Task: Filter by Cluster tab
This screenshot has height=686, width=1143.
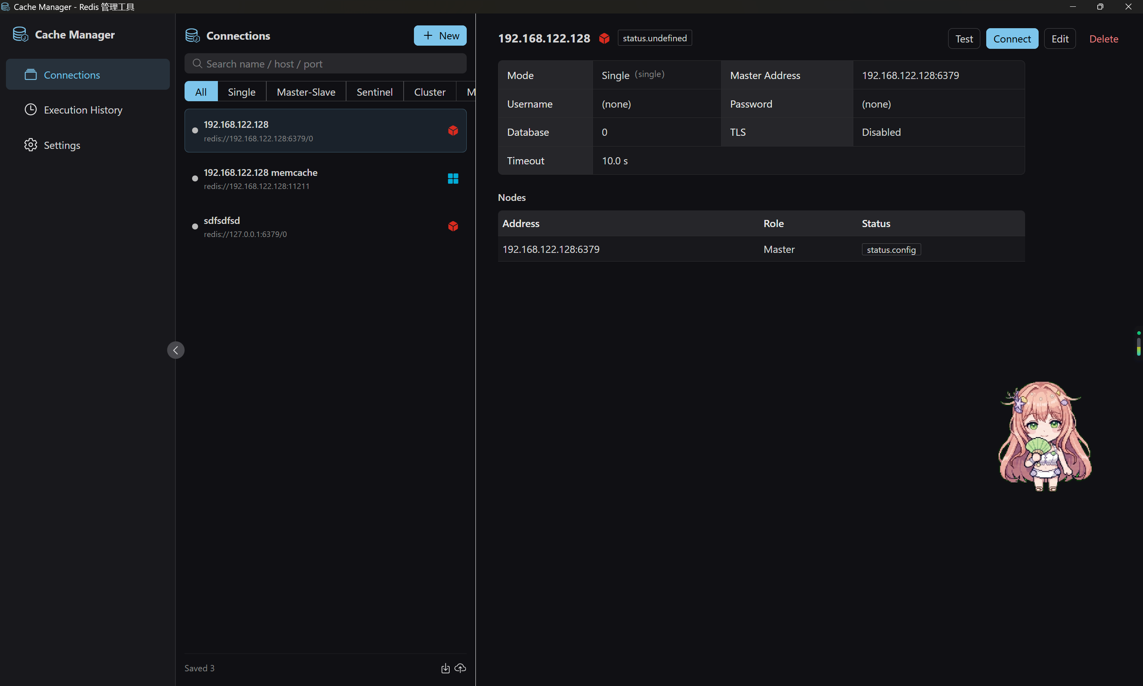Action: pyautogui.click(x=430, y=92)
